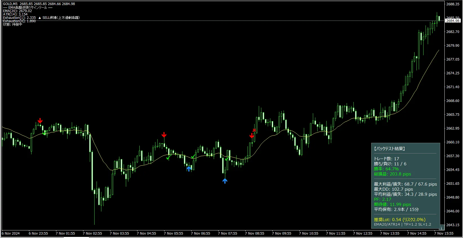Click the 推奨Lot: 0.54 recommendation text

[x=400, y=219]
